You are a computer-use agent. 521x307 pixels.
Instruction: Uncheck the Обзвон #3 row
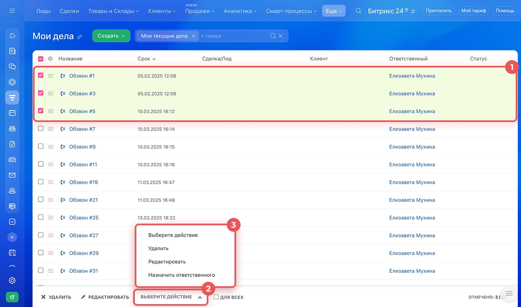coord(41,93)
